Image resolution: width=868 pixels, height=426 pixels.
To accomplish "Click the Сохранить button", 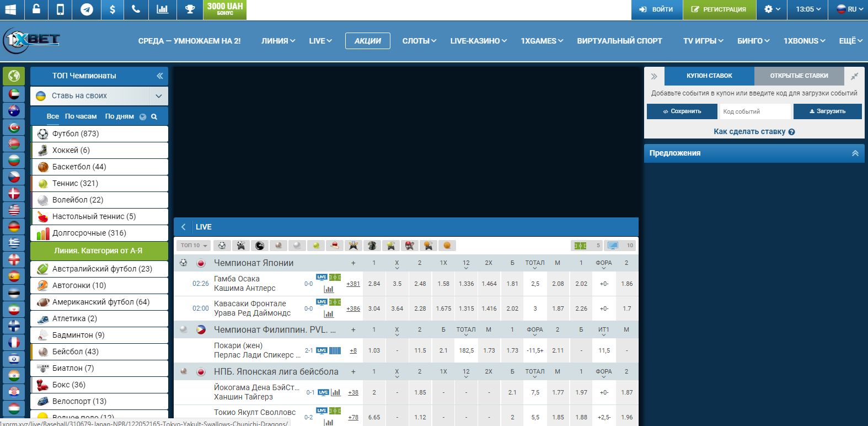I will click(682, 111).
